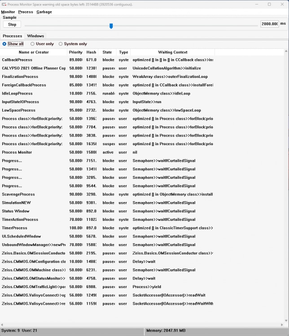The height and width of the screenshot is (336, 289).
Task: Click 'System: 9 User: 21' status text
Action: (19, 331)
